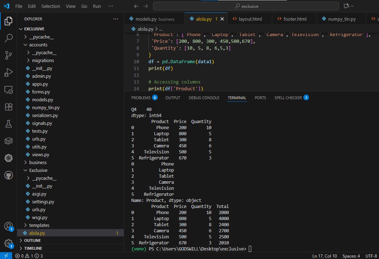The width and height of the screenshot is (379, 259).
Task: Open the navigate back arrow
Action: (x=136, y=6)
